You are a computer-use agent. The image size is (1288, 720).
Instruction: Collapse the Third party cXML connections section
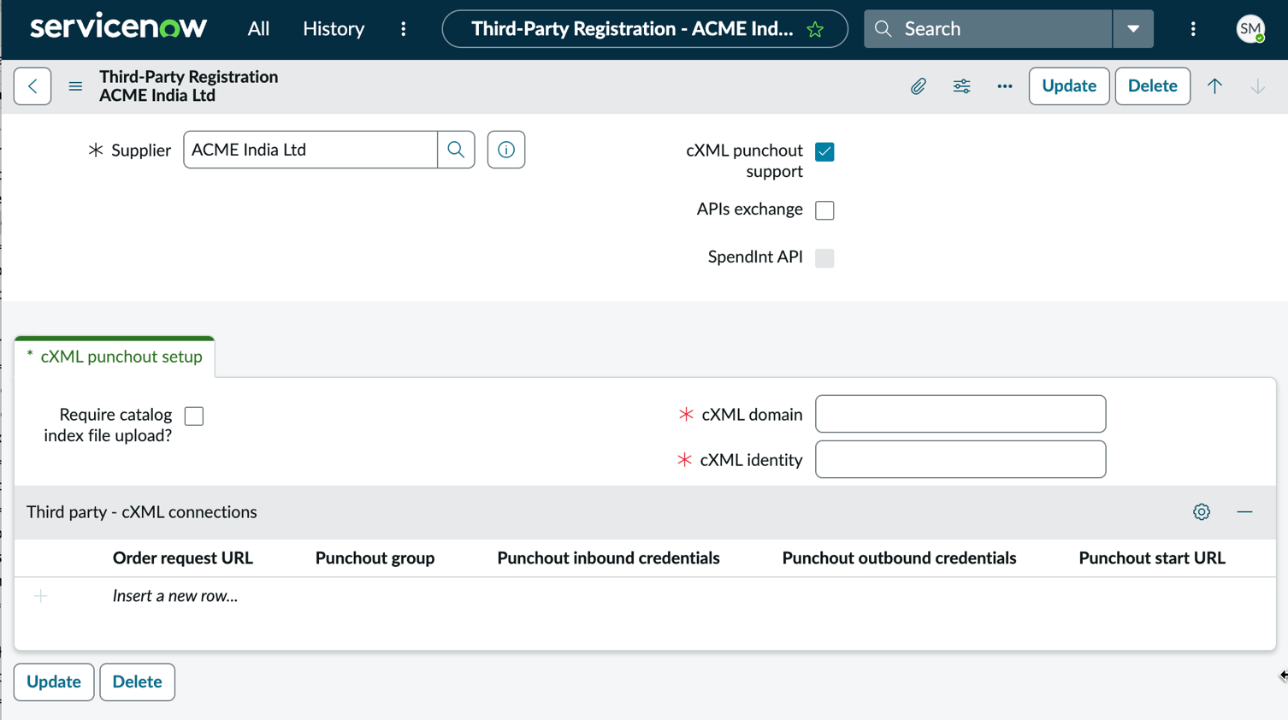pos(1244,512)
